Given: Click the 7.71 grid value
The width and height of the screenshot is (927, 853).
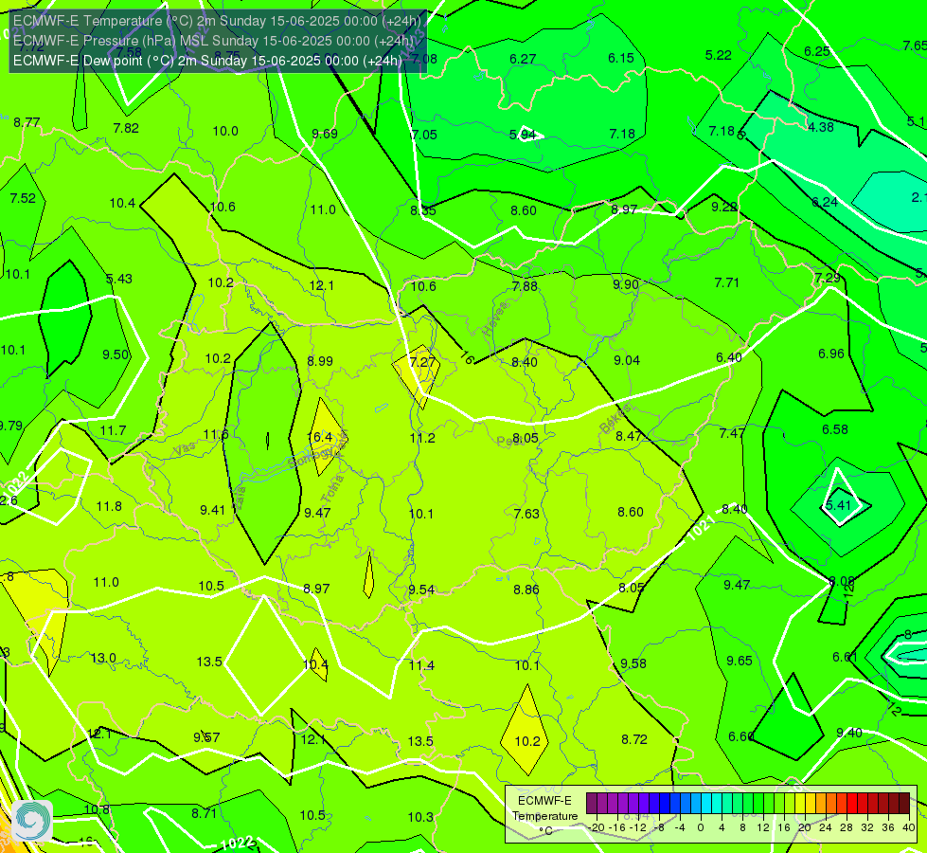Looking at the screenshot, I should pos(726,282).
